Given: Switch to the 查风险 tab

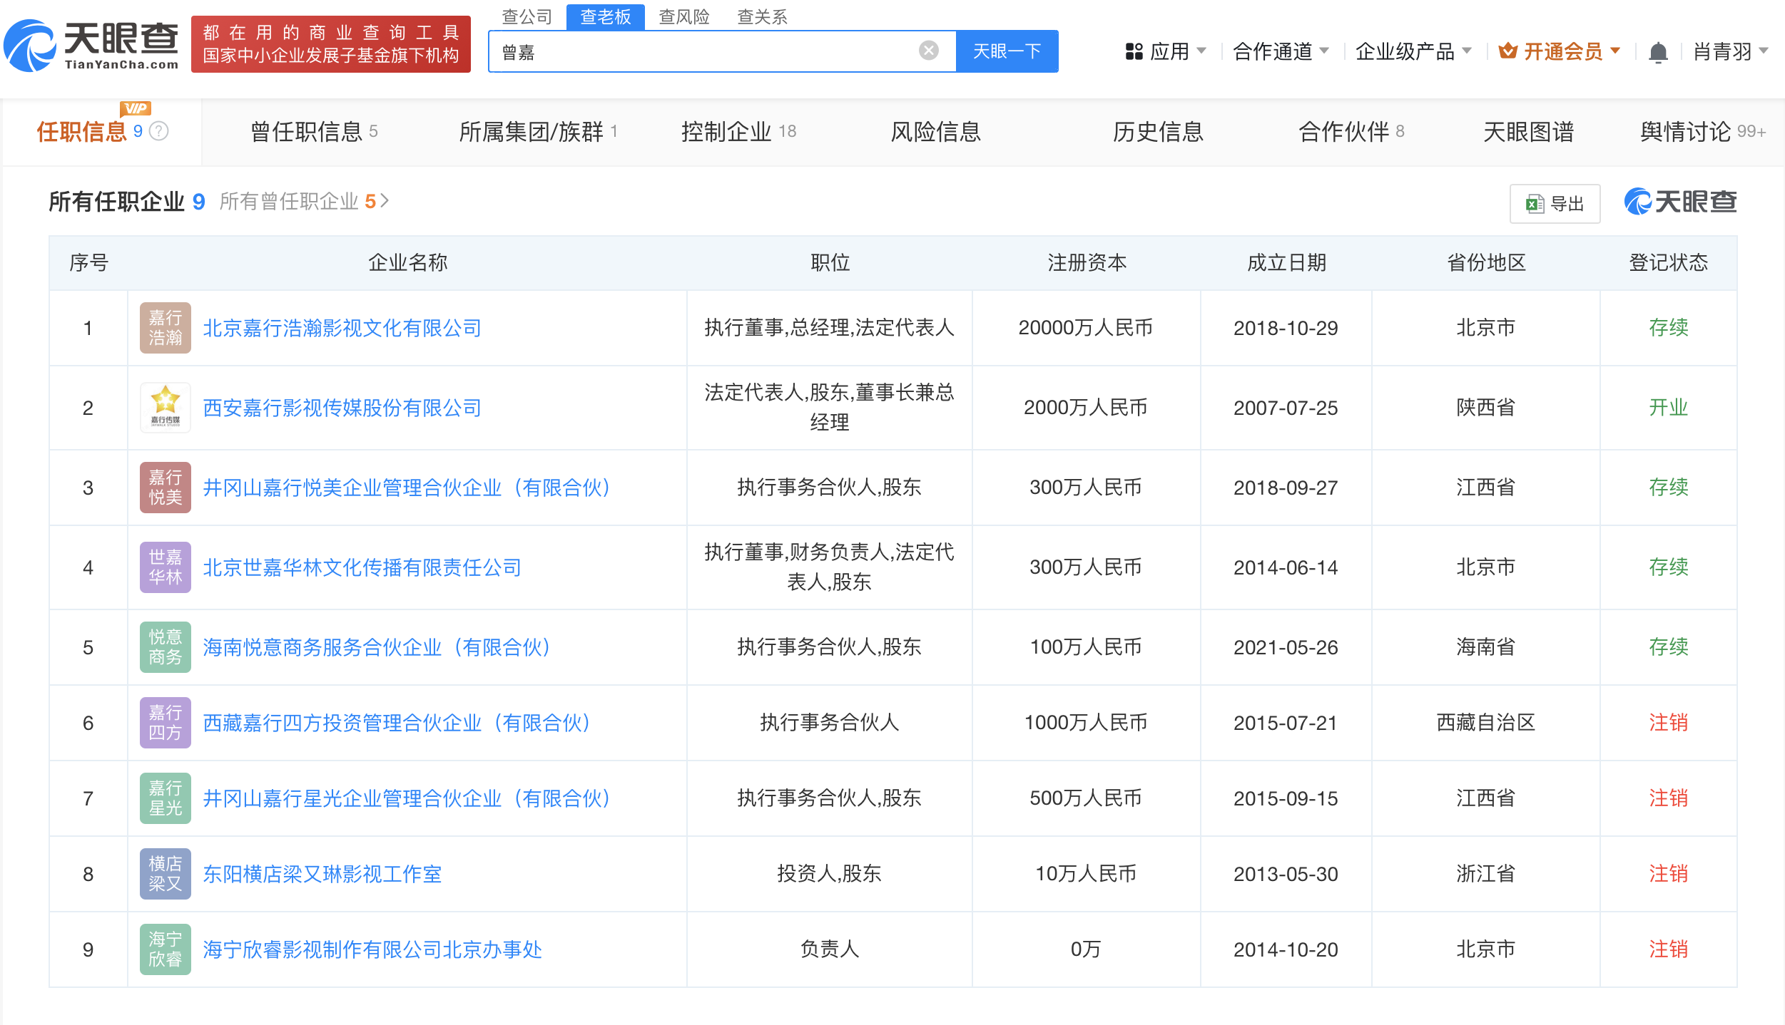Looking at the screenshot, I should [x=683, y=16].
